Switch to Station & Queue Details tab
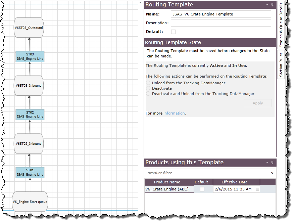 point(281,25)
